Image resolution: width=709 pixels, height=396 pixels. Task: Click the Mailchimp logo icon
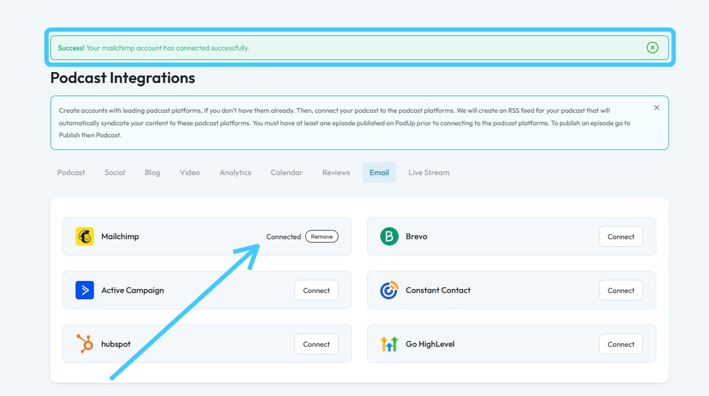85,237
